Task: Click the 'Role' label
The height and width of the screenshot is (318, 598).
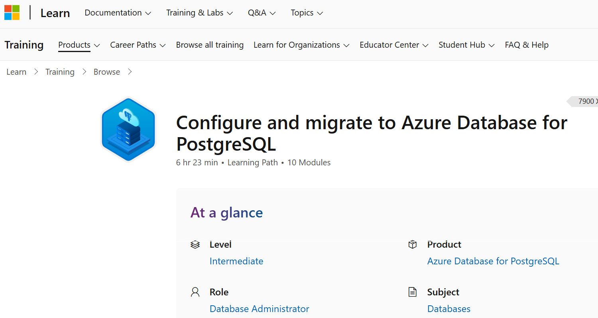Action: tap(219, 292)
